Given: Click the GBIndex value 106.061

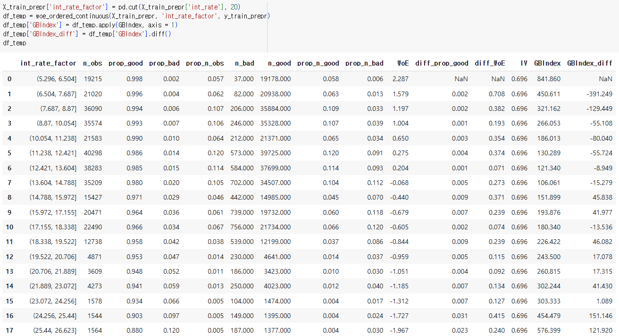Looking at the screenshot, I should point(549,183).
